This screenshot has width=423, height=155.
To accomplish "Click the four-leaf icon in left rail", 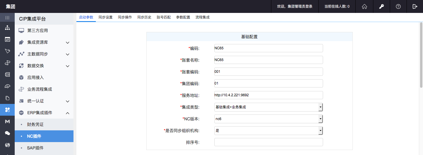I will coord(7,110).
